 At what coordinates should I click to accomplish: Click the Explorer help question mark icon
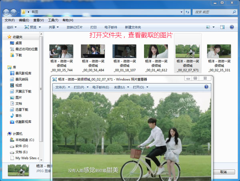(232, 27)
